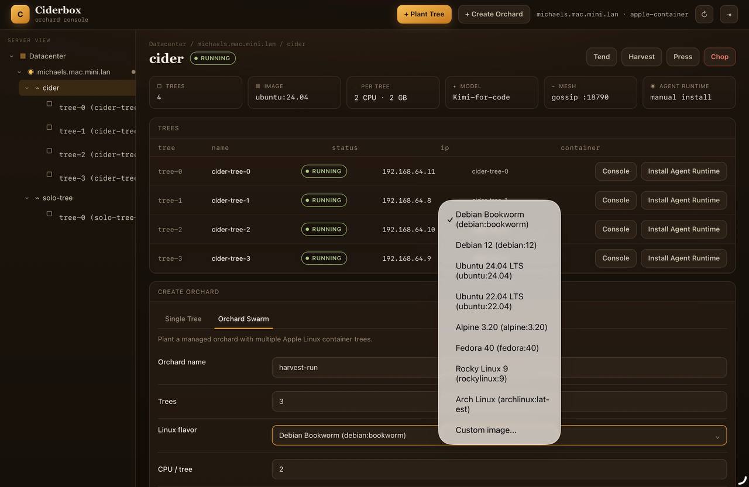Click the IP 192.168.64.11

(408, 171)
